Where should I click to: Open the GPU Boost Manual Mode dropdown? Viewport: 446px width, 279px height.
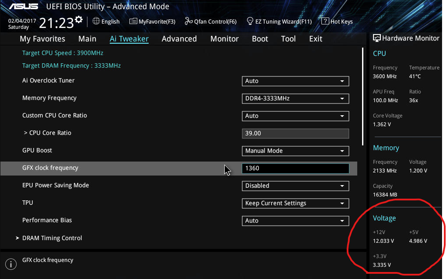295,151
